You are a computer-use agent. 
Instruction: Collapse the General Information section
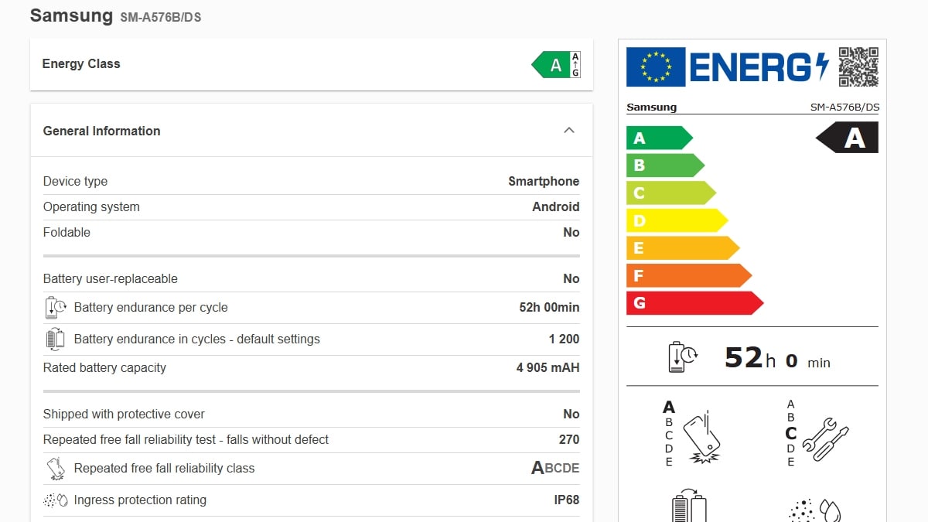pos(569,130)
